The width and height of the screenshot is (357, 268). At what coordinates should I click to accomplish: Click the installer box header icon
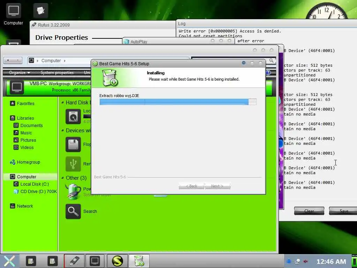point(110,78)
